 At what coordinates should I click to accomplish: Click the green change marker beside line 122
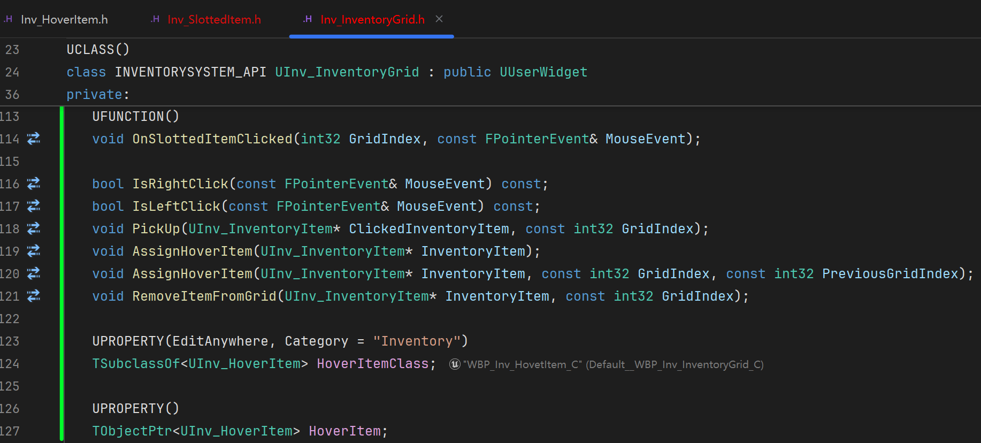point(62,319)
